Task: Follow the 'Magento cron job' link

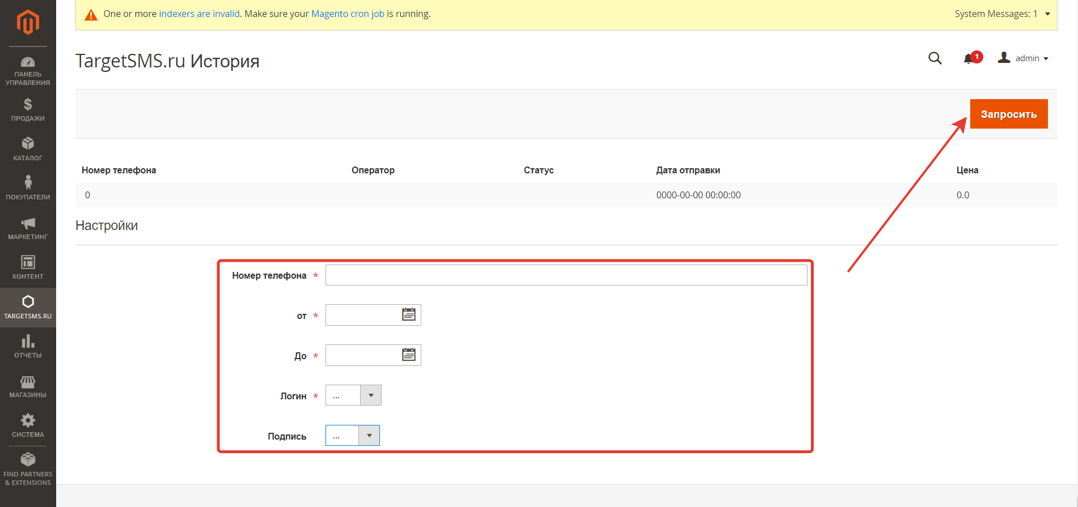Action: tap(348, 14)
